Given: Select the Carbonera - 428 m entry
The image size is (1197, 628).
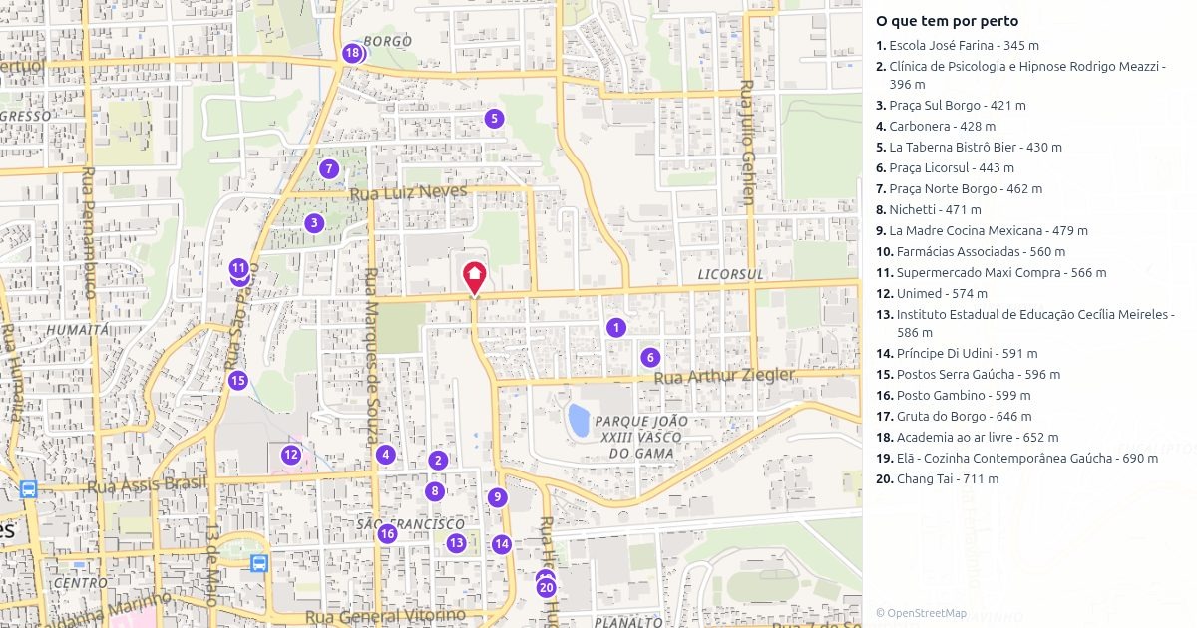Looking at the screenshot, I should tap(936, 127).
